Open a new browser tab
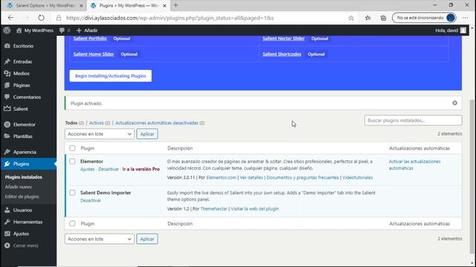 176,5
